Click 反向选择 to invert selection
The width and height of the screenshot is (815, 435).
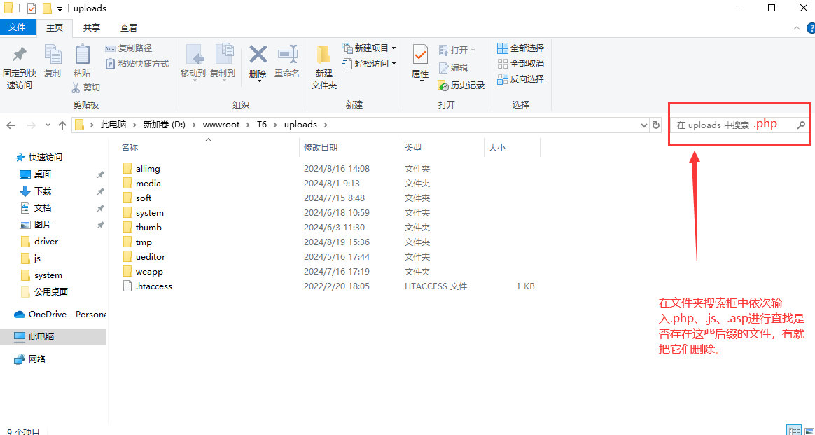(x=522, y=78)
